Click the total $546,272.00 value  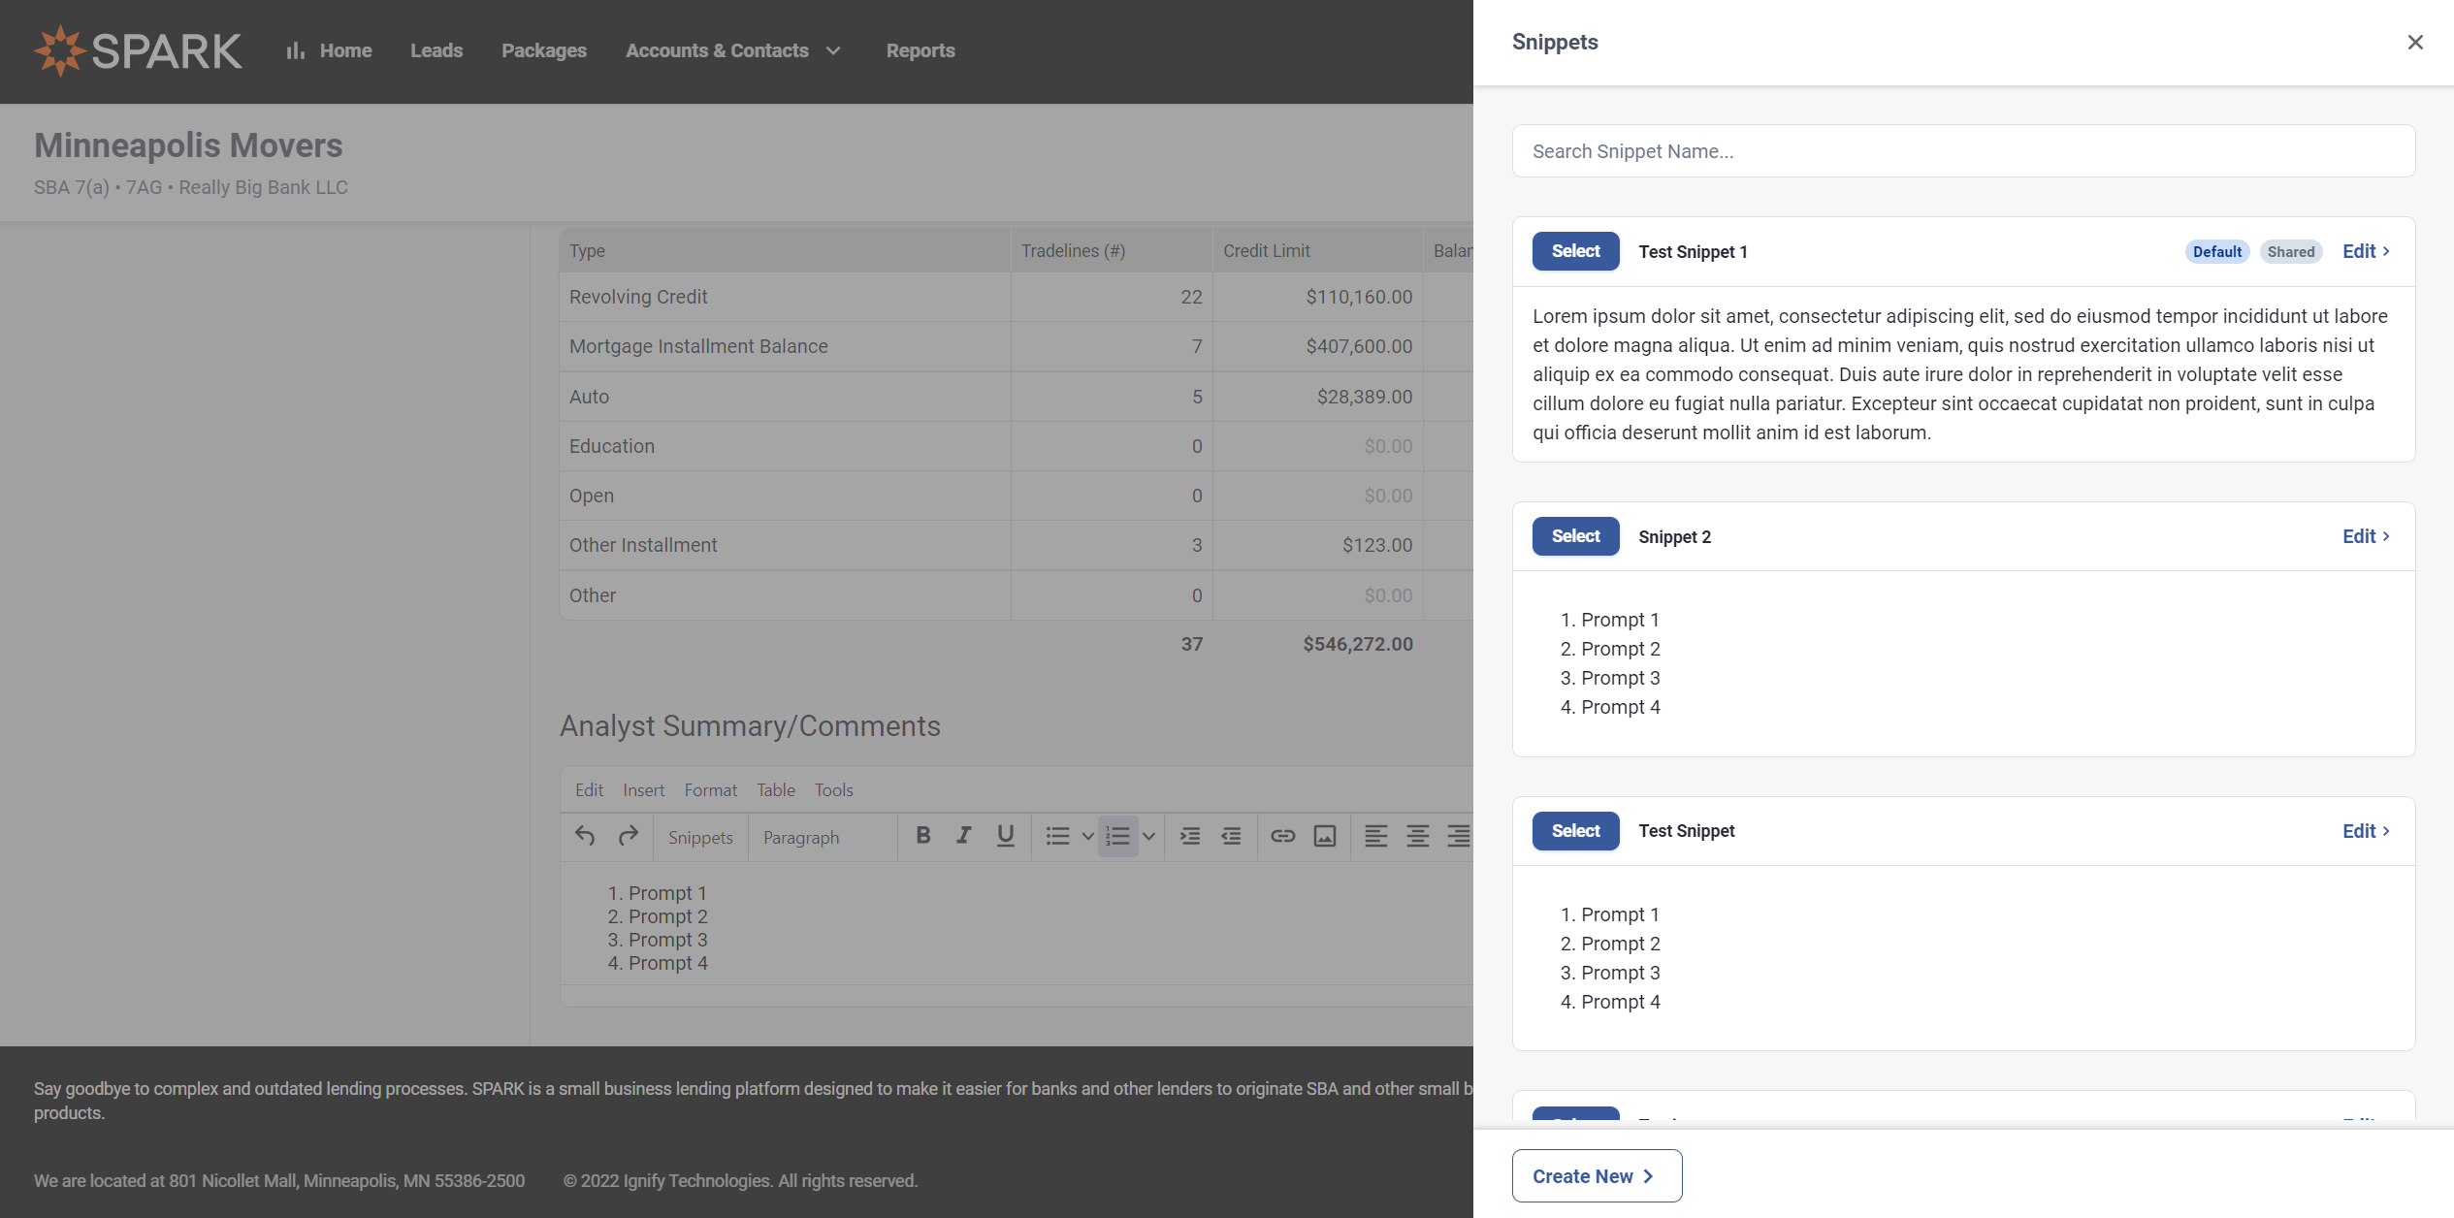[x=1358, y=644]
